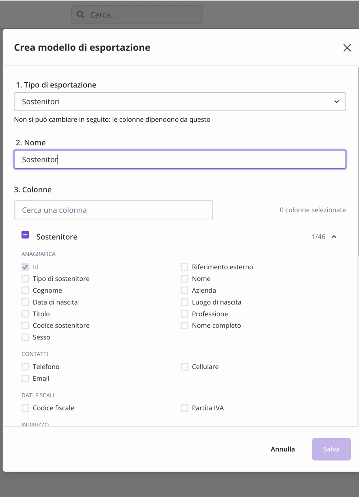Click the search magnifier icon

point(80,15)
